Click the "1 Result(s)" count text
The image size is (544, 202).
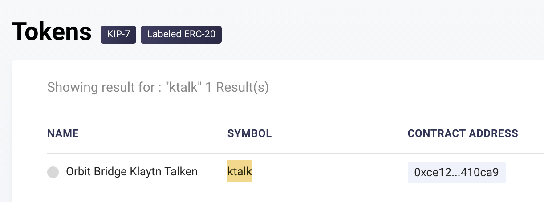point(243,87)
